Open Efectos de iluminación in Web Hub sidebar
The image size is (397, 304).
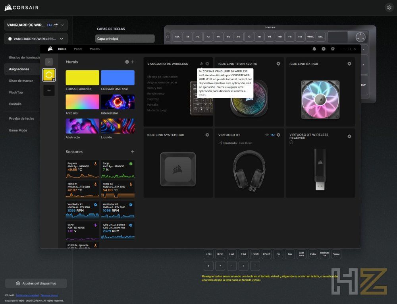tap(24, 58)
